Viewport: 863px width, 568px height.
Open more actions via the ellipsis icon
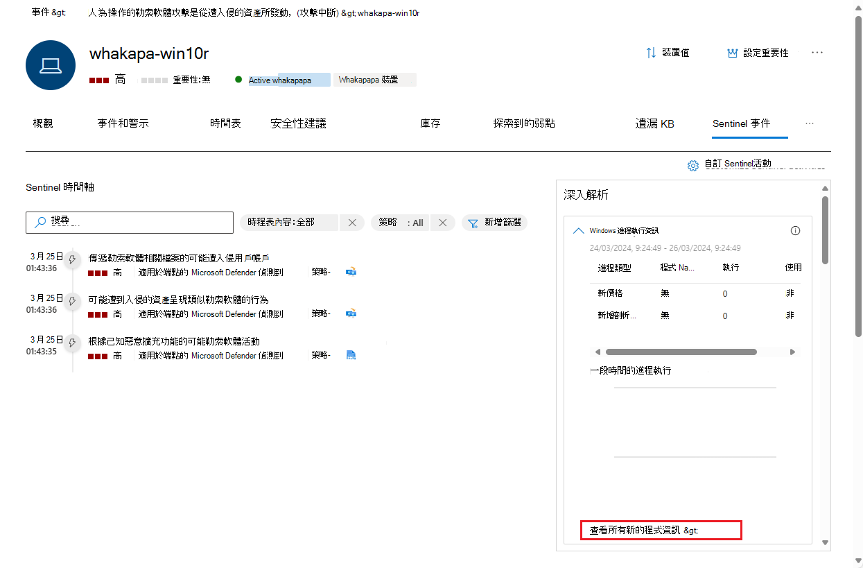pyautogui.click(x=817, y=52)
